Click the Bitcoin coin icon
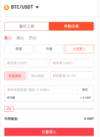The image size is (100, 137). coord(6,8)
